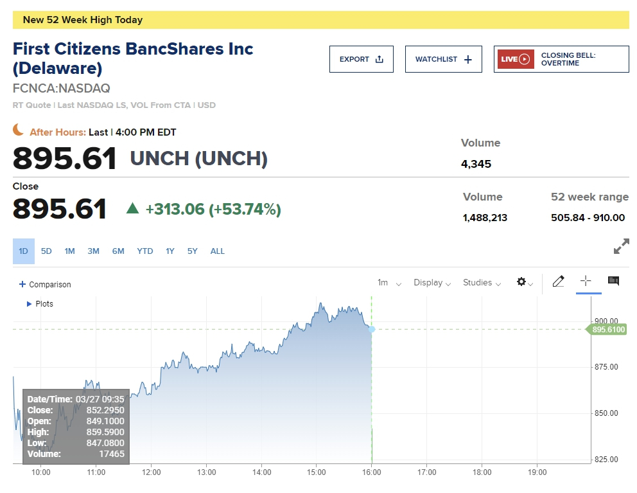Click the plus icon beside Comparison
Image resolution: width=637 pixels, height=493 pixels.
tap(22, 284)
